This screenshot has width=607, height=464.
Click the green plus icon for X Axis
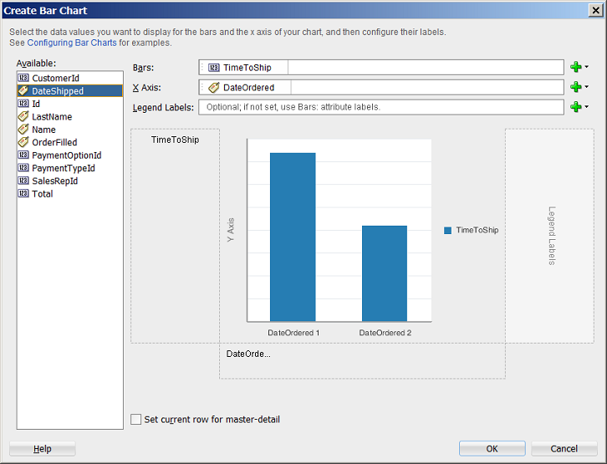coord(576,87)
